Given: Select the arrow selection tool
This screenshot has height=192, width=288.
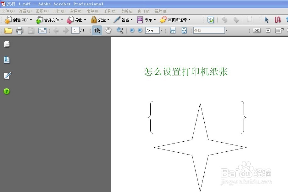Looking at the screenshot, I should [x=266, y=20].
